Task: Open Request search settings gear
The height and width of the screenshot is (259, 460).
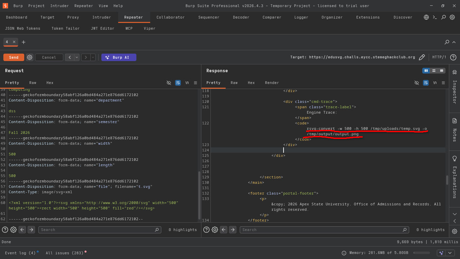Action: pos(13,230)
